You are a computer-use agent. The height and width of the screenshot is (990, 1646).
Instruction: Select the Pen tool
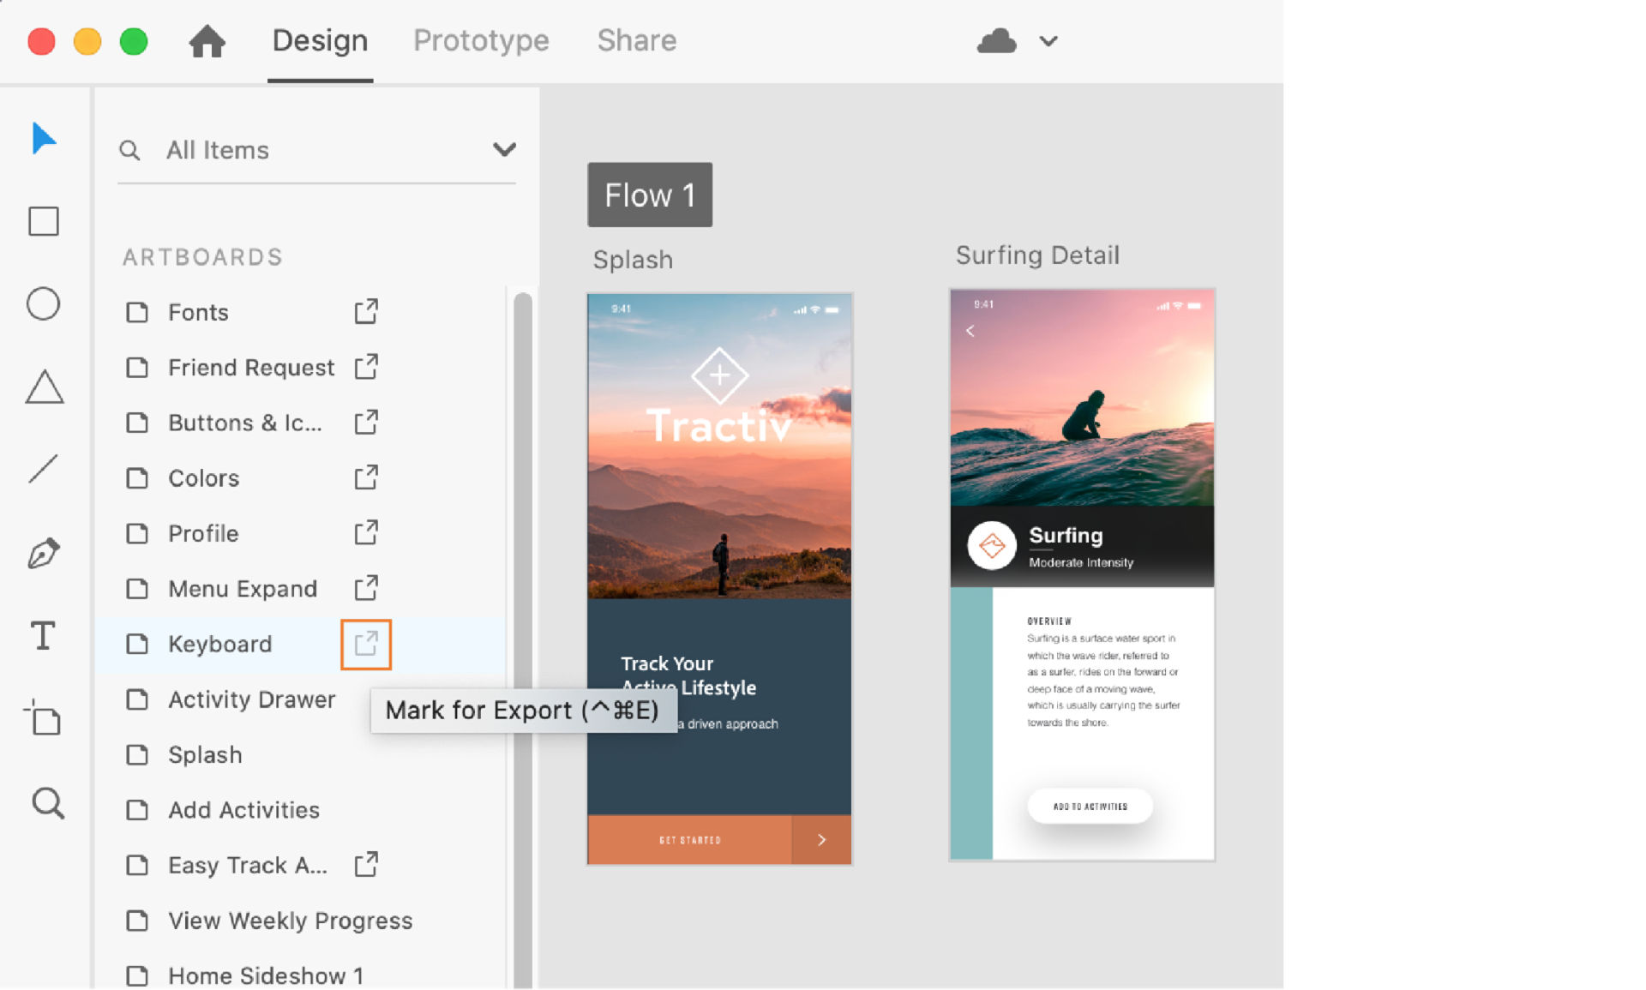tap(45, 553)
